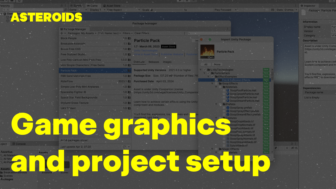This screenshot has width=336, height=189.
Task: Click folder icon on Breakable Asteroids row
Action: (x=129, y=44)
